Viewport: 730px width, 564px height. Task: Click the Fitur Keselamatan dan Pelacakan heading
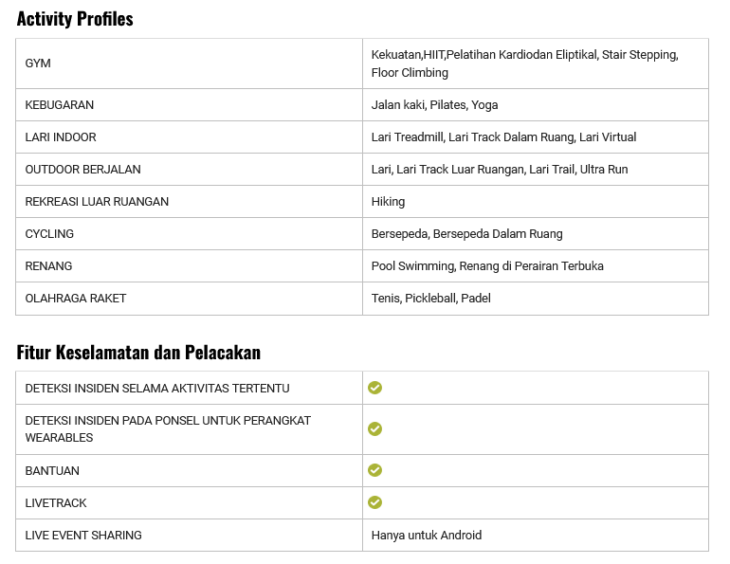tap(138, 353)
